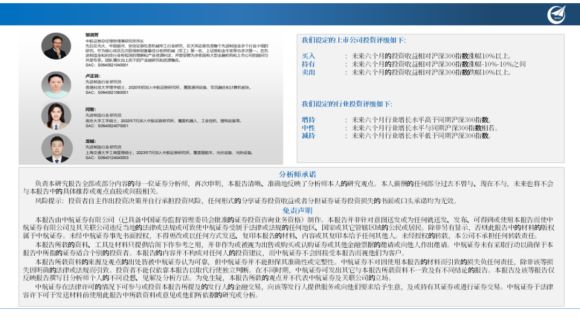Image resolution: width=580 pixels, height=326 pixels.
Task: Click the name heading 闫智
Action: coord(91,109)
